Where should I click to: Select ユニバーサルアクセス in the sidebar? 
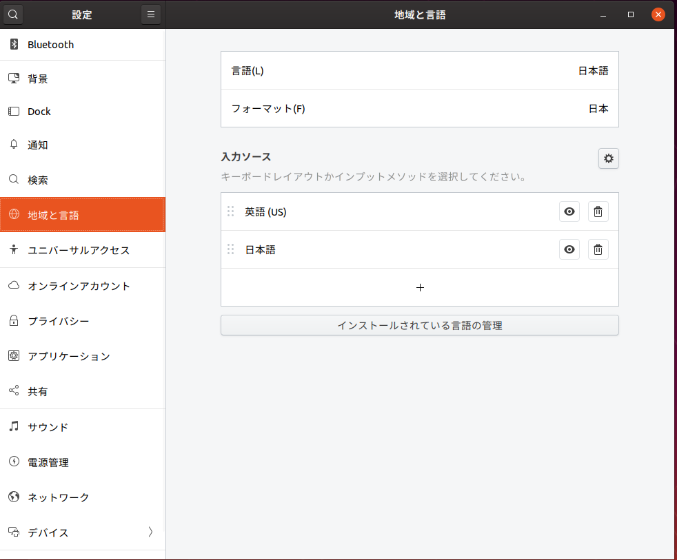83,250
